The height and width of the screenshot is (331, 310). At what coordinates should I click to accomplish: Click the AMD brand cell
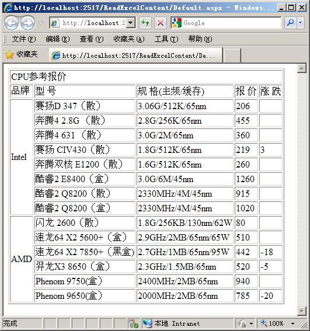pos(22,259)
